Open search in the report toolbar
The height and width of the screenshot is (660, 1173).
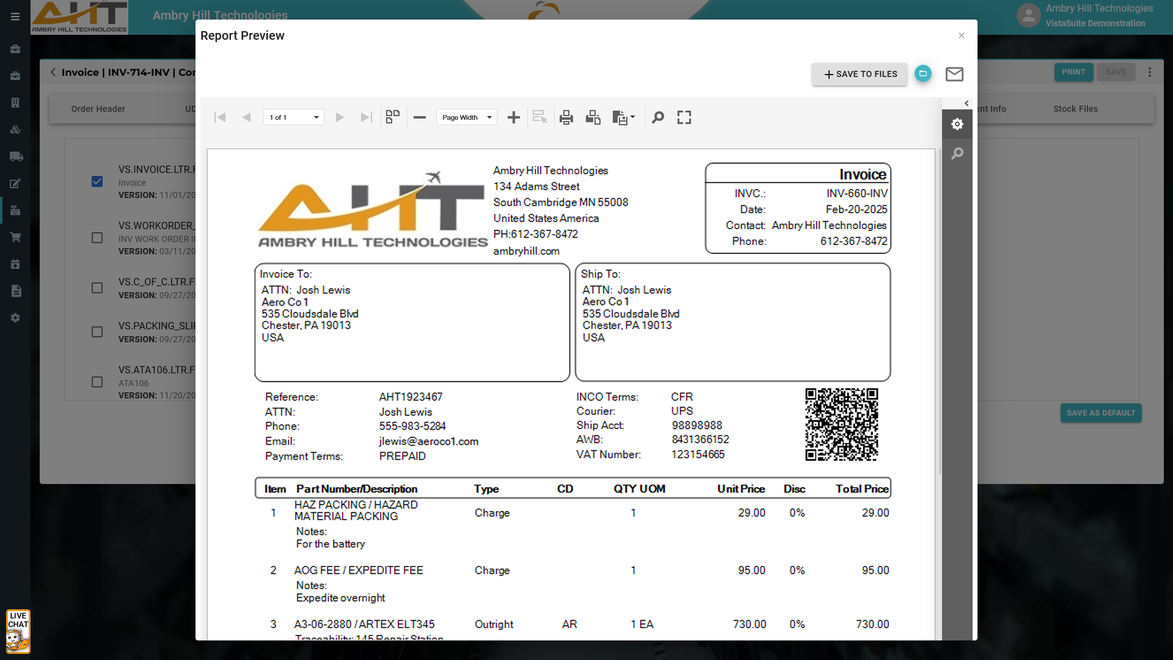coord(658,117)
